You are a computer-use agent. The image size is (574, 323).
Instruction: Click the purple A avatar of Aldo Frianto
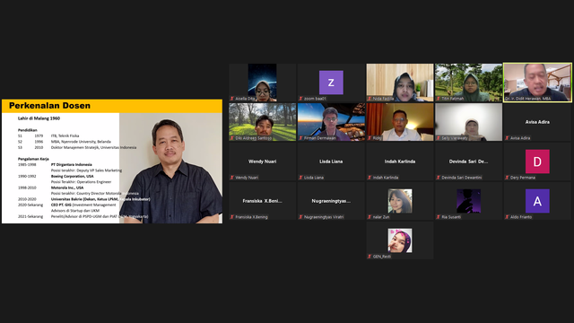click(537, 201)
